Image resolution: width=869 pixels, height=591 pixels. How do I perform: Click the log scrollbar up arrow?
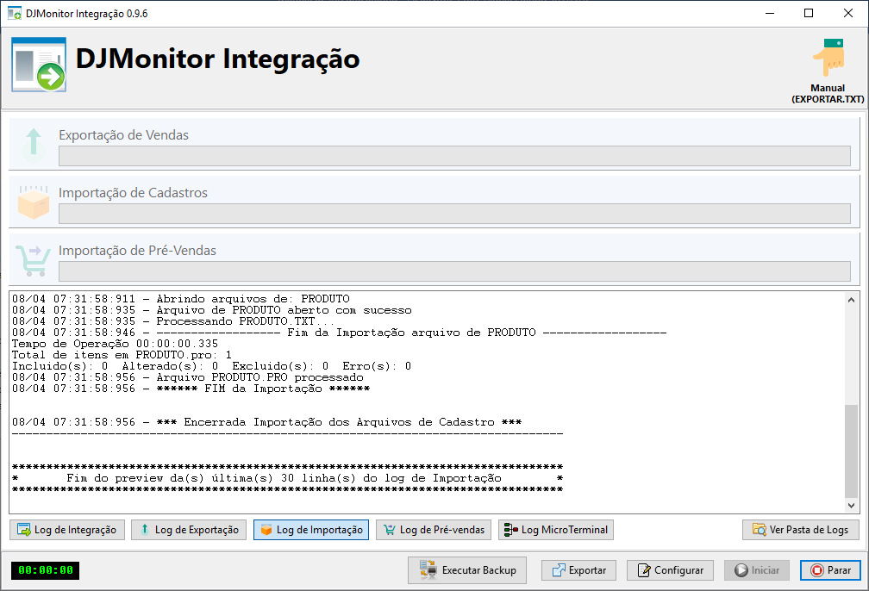(x=851, y=300)
